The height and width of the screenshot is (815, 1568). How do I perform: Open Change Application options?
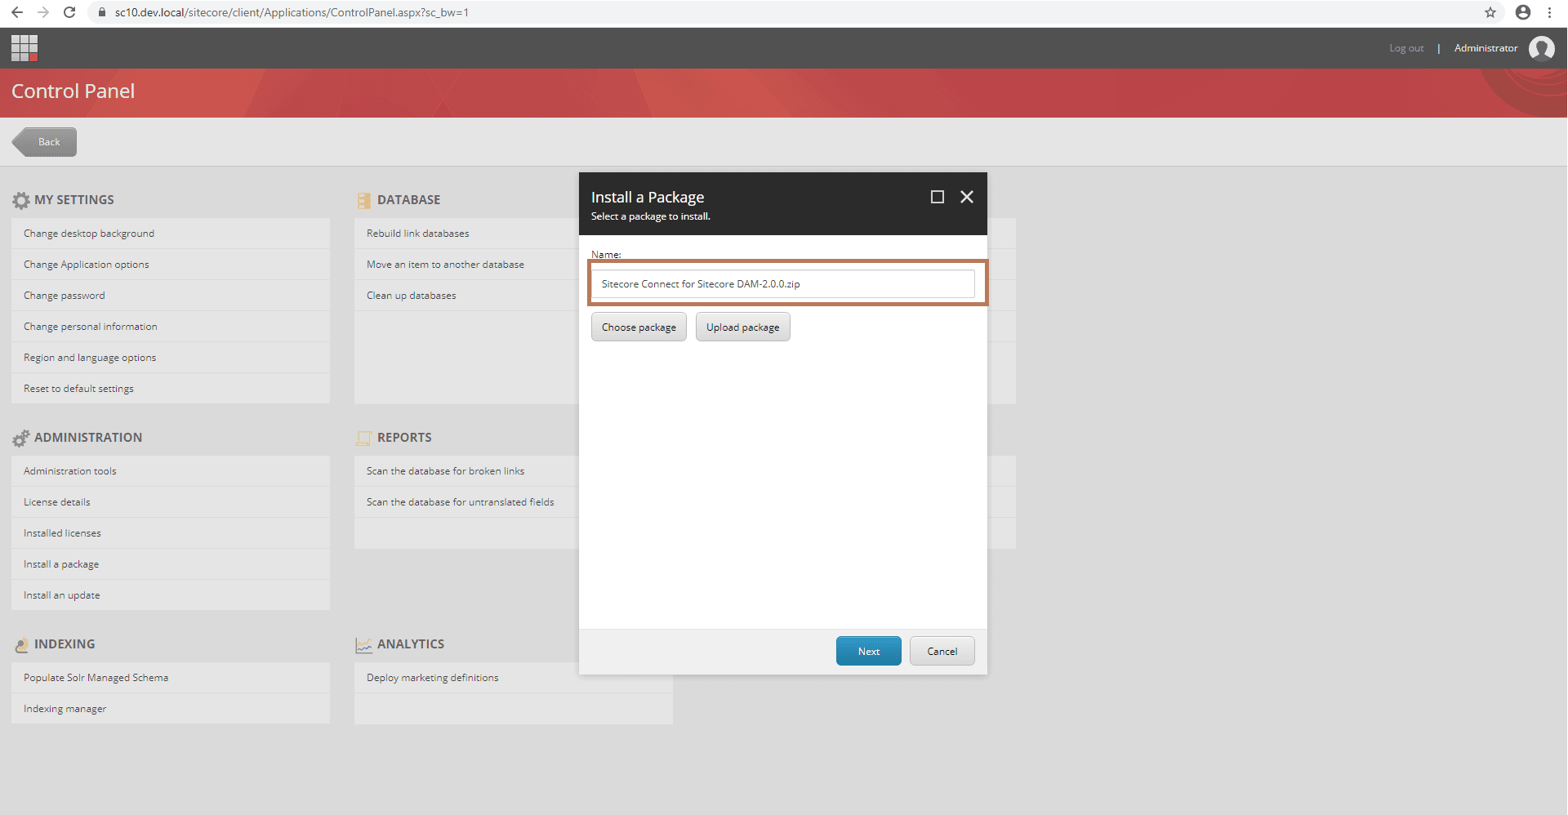(x=171, y=265)
